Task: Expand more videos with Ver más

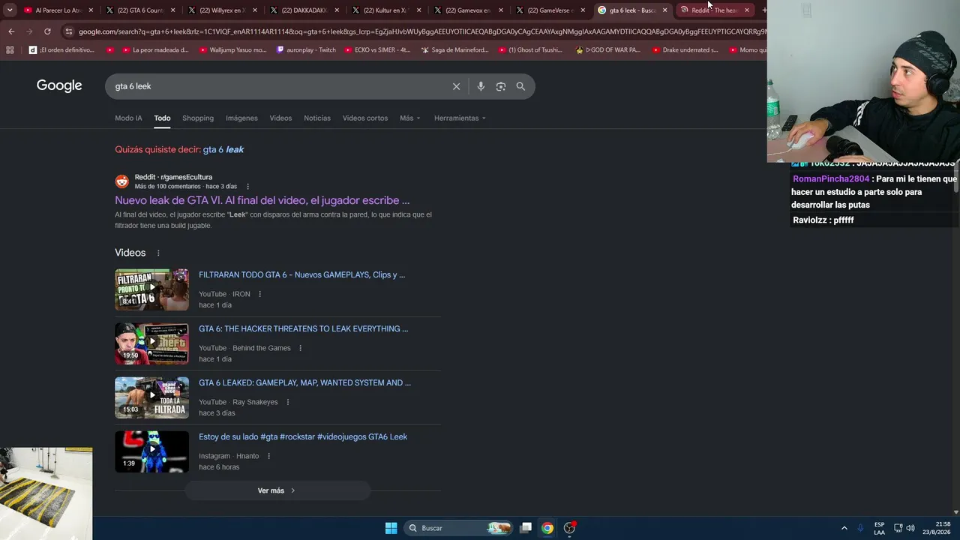Action: (x=277, y=490)
